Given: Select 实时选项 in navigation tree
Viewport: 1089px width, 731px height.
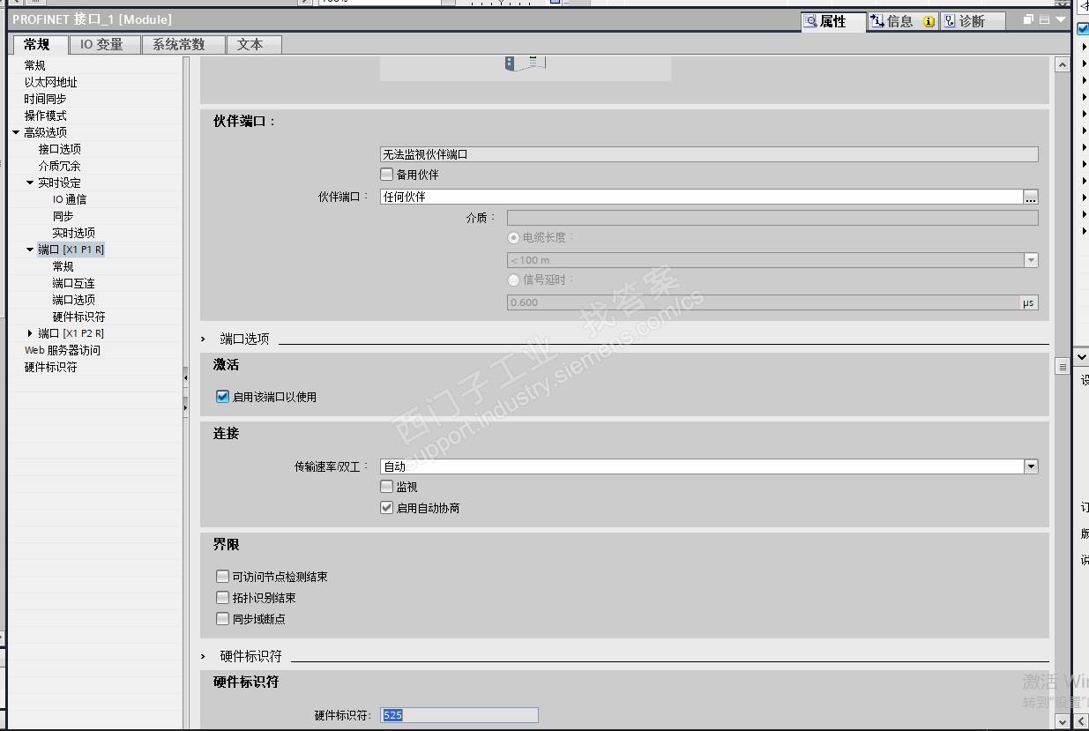Looking at the screenshot, I should [73, 233].
